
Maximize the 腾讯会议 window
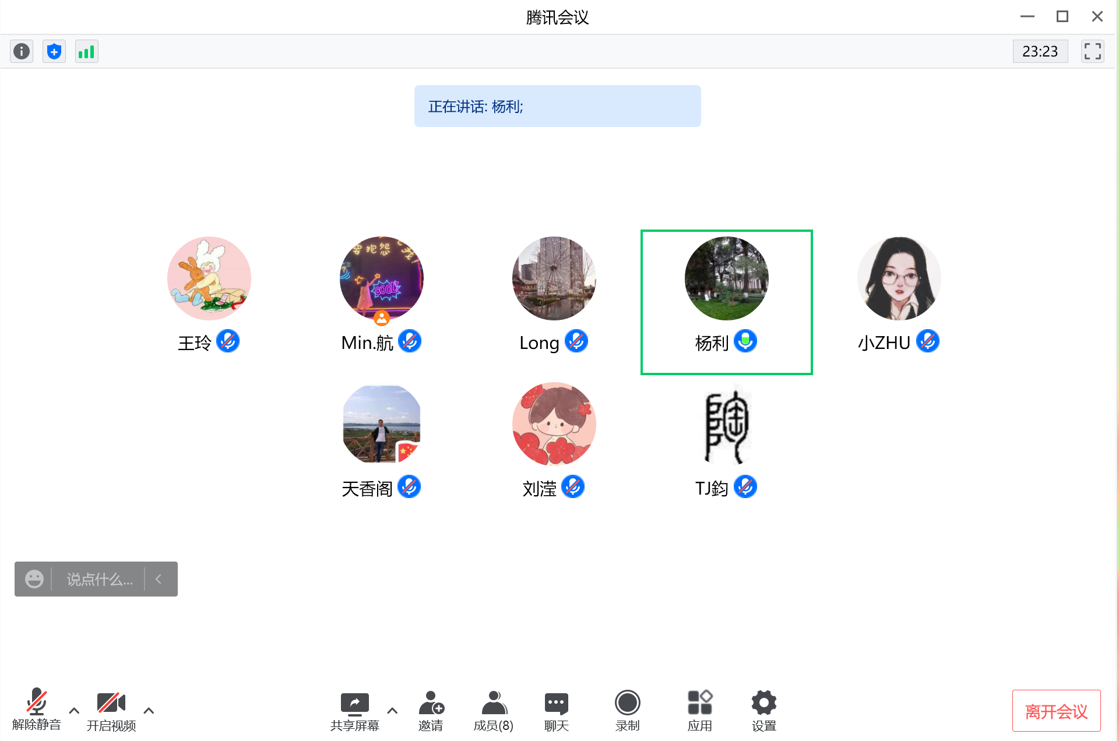[1062, 16]
